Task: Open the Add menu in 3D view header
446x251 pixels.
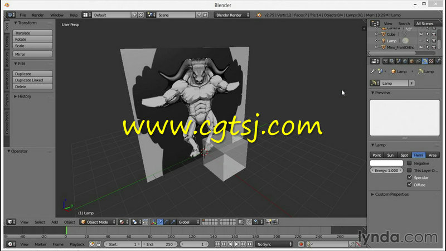Action: (55, 222)
